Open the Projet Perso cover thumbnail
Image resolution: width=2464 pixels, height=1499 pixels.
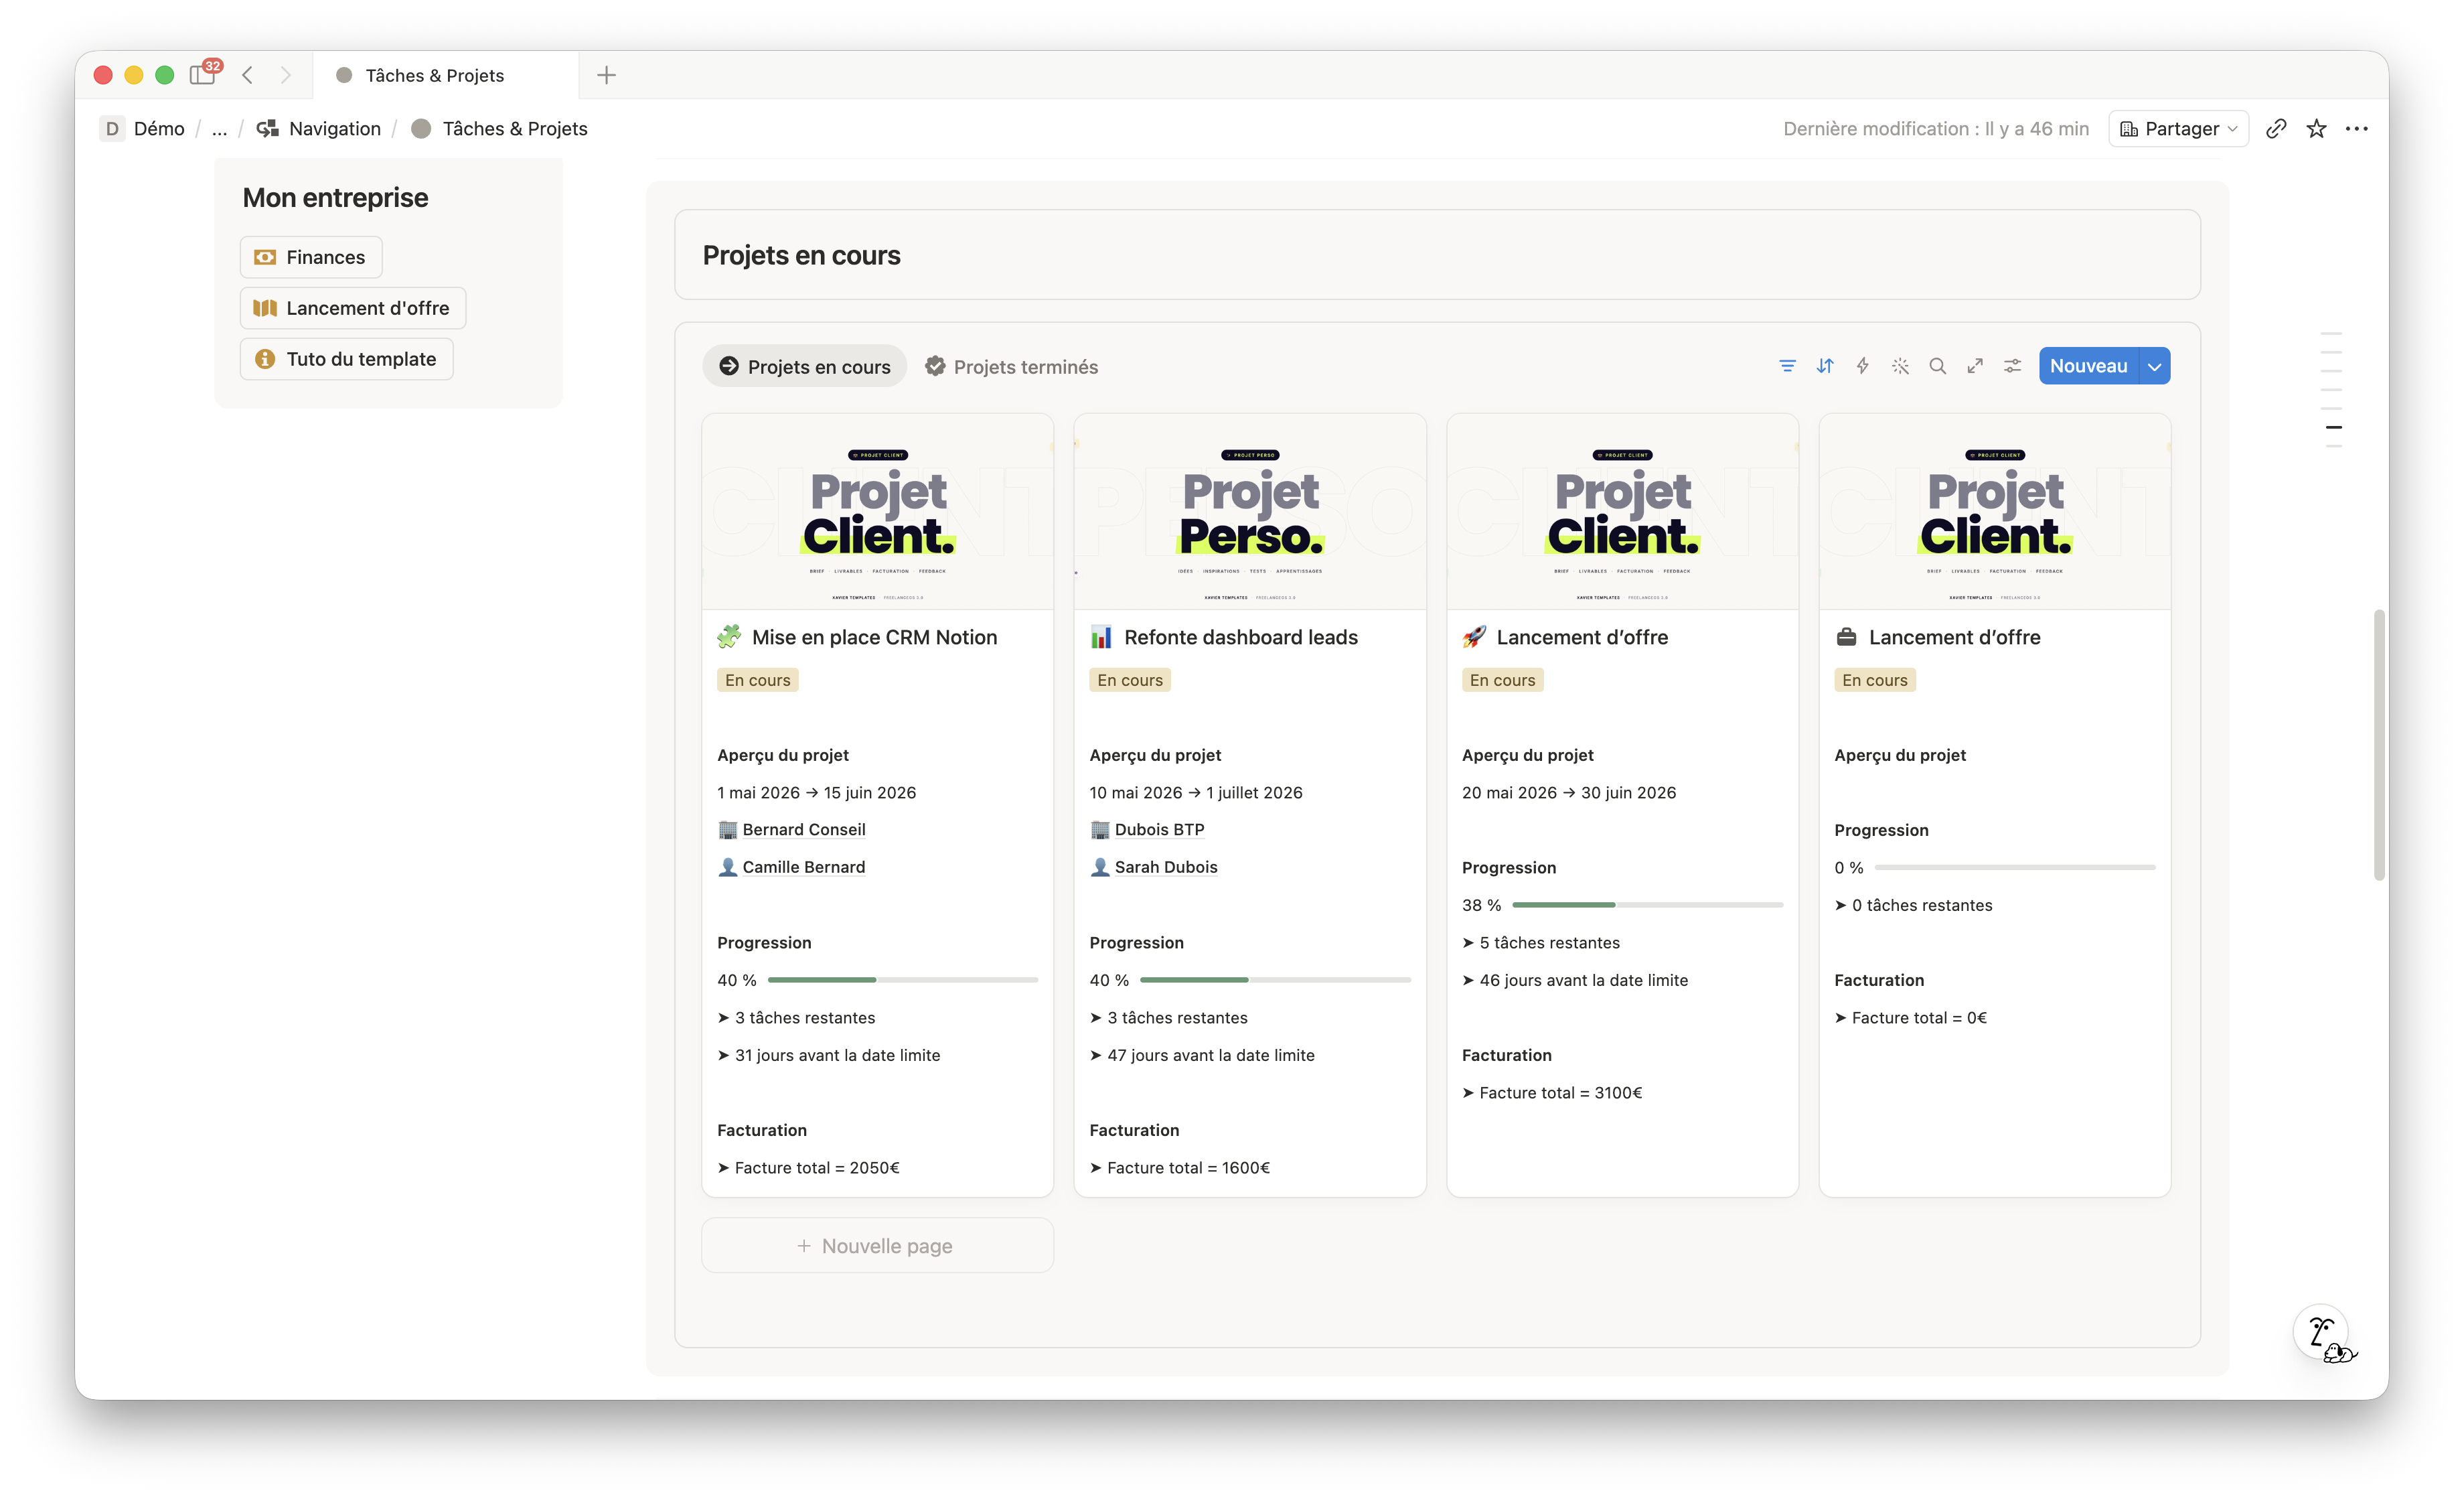point(1250,512)
